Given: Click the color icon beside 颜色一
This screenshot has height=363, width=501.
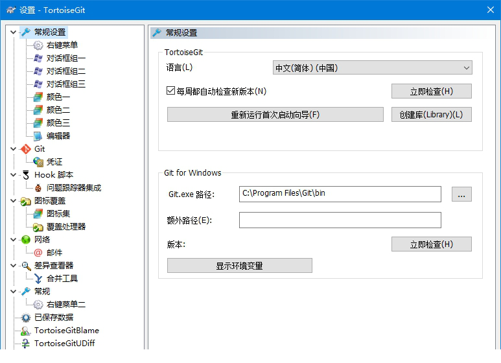Looking at the screenshot, I should [38, 97].
